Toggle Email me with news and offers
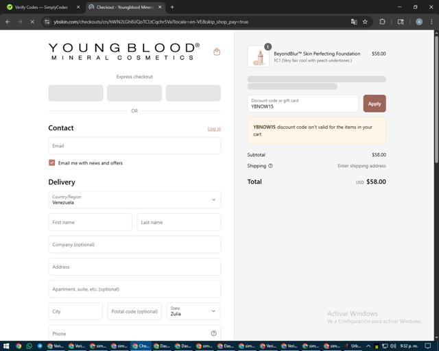This screenshot has height=351, width=439. pos(52,162)
